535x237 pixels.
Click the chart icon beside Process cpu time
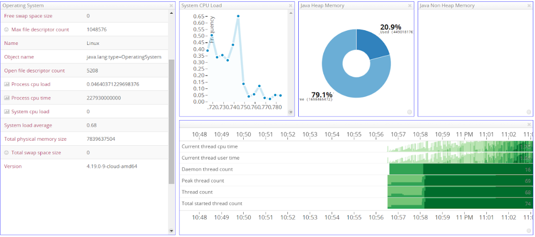[6, 98]
